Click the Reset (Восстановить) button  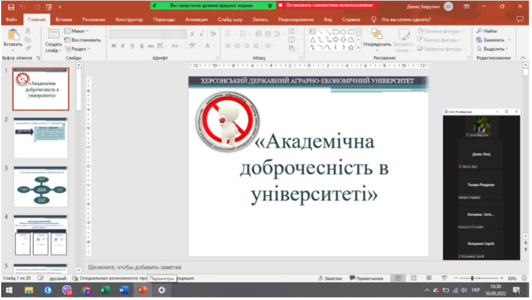tap(82, 40)
